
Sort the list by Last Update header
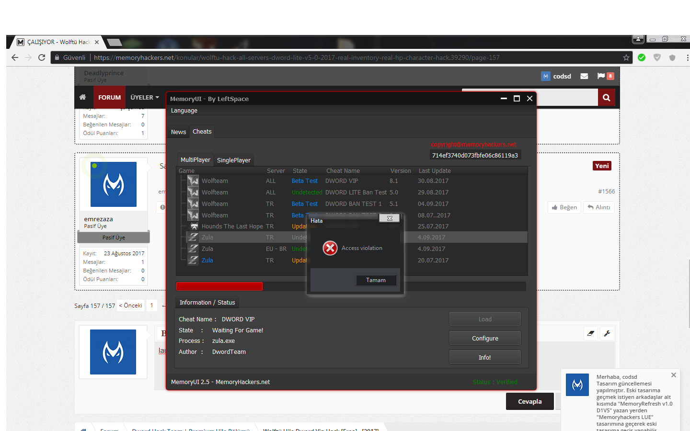click(435, 171)
